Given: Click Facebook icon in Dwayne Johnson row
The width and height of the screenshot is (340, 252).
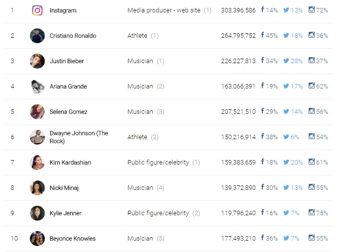Looking at the screenshot, I should pyautogui.click(x=262, y=136).
